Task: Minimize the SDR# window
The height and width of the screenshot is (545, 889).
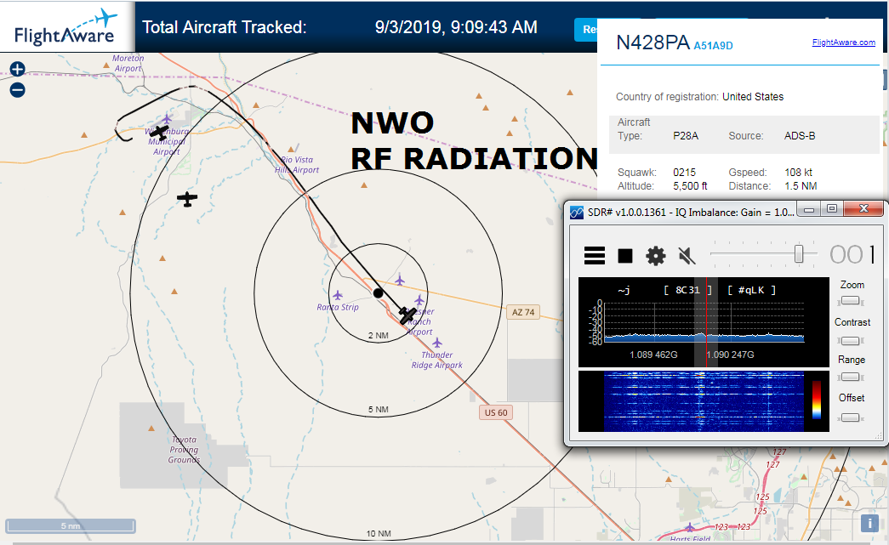Action: click(x=809, y=209)
